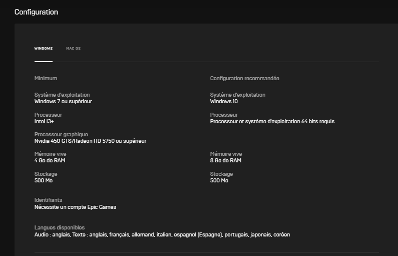The width and height of the screenshot is (398, 256).
Task: Click 500 Mo under Configuration recommandée
Action: click(219, 180)
